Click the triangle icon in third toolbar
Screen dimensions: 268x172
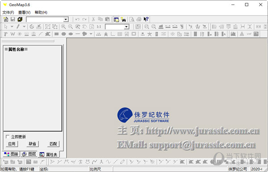click(x=242, y=34)
